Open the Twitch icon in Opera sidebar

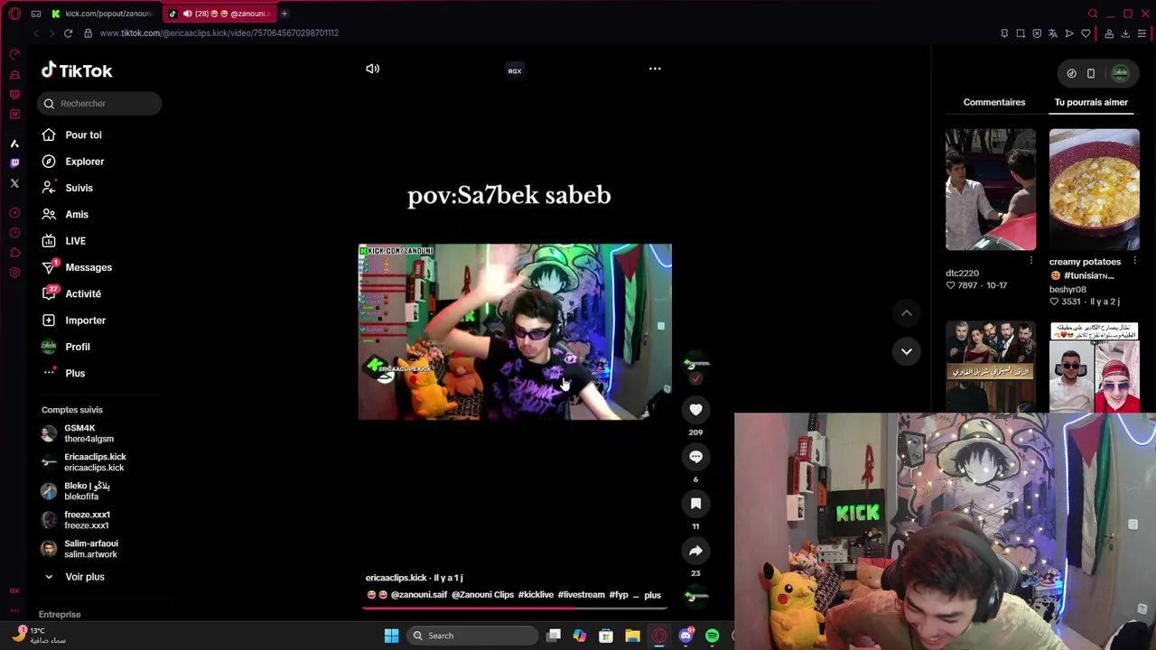[14, 163]
